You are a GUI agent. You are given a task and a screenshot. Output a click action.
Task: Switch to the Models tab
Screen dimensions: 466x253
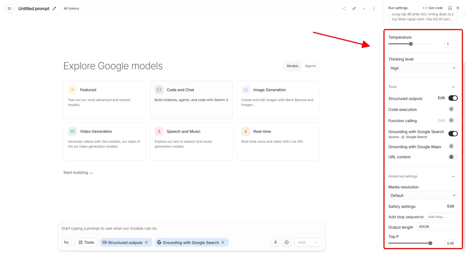point(293,66)
